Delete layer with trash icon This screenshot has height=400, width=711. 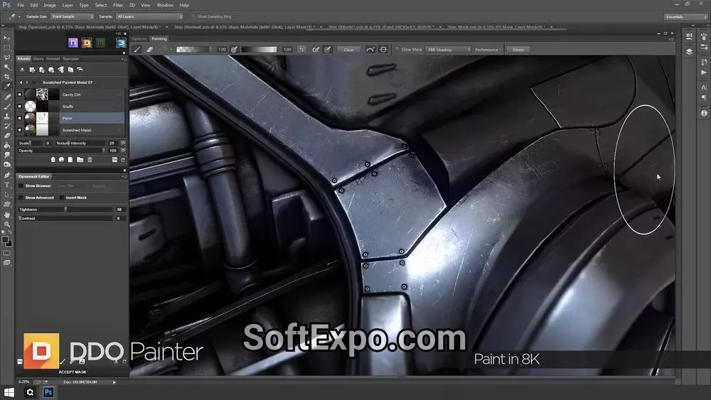click(90, 159)
